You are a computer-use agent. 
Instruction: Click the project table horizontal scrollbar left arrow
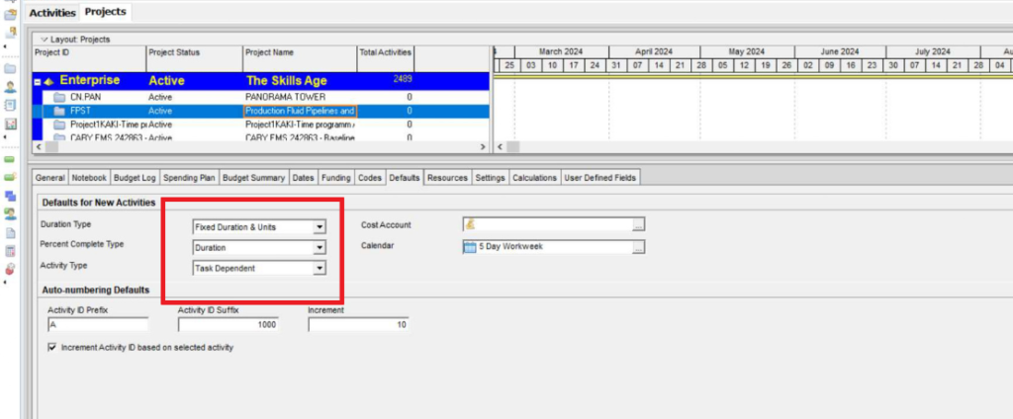point(38,147)
